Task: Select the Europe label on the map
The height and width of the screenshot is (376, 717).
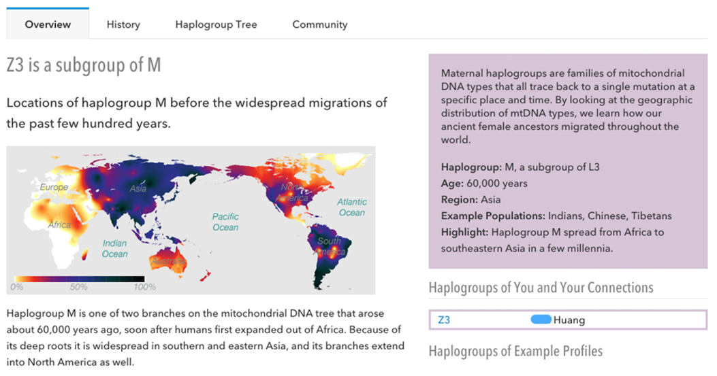Action: 54,187
